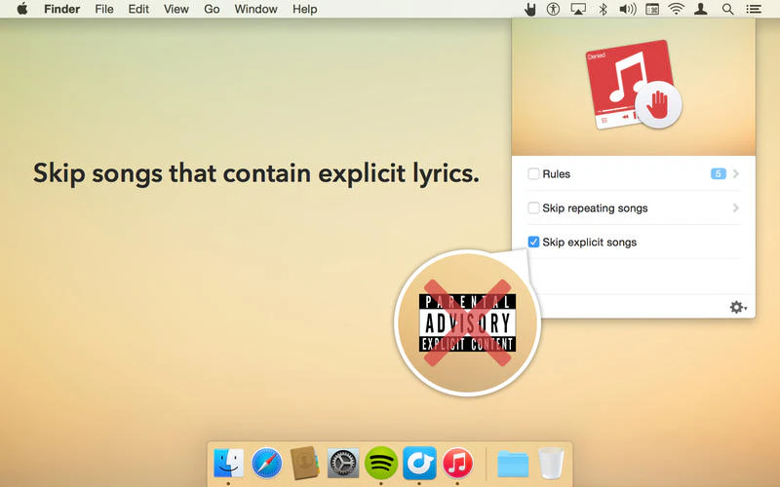Open the Wi-Fi status menu
This screenshot has height=487, width=780.
pos(677,9)
